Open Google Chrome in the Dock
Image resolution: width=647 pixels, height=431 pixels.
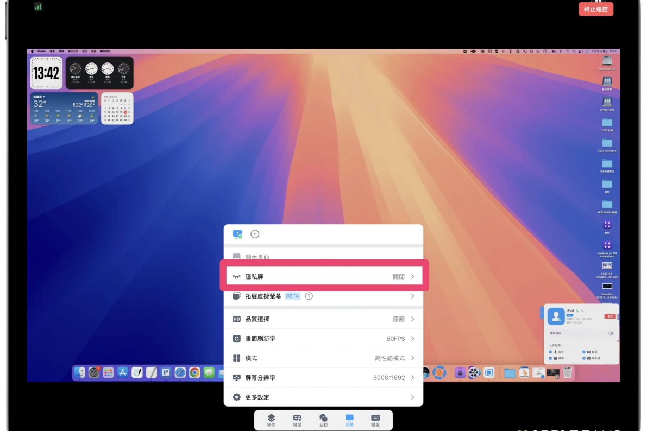pyautogui.click(x=195, y=373)
